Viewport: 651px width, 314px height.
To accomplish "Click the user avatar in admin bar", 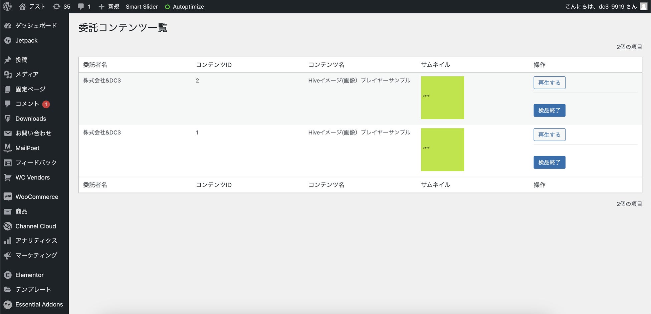I will 643,7.
